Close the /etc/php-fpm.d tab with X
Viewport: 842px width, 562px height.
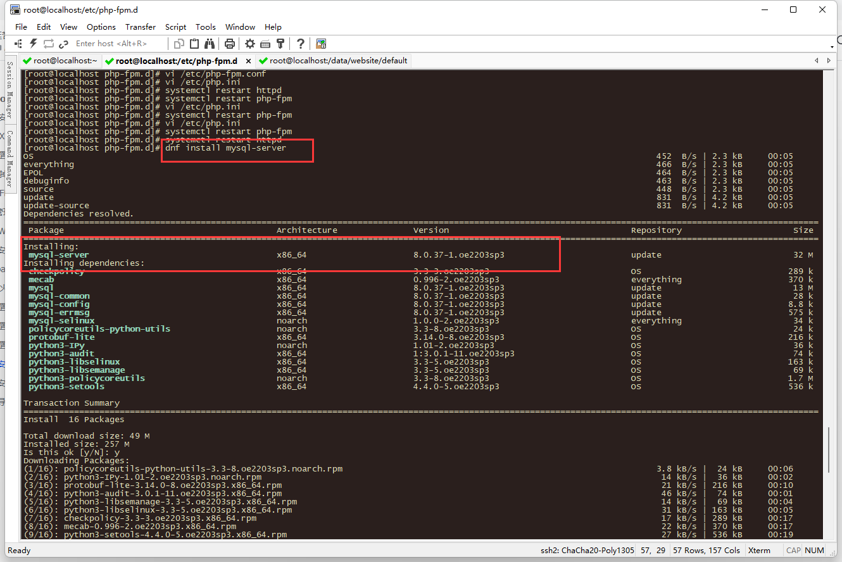[248, 61]
